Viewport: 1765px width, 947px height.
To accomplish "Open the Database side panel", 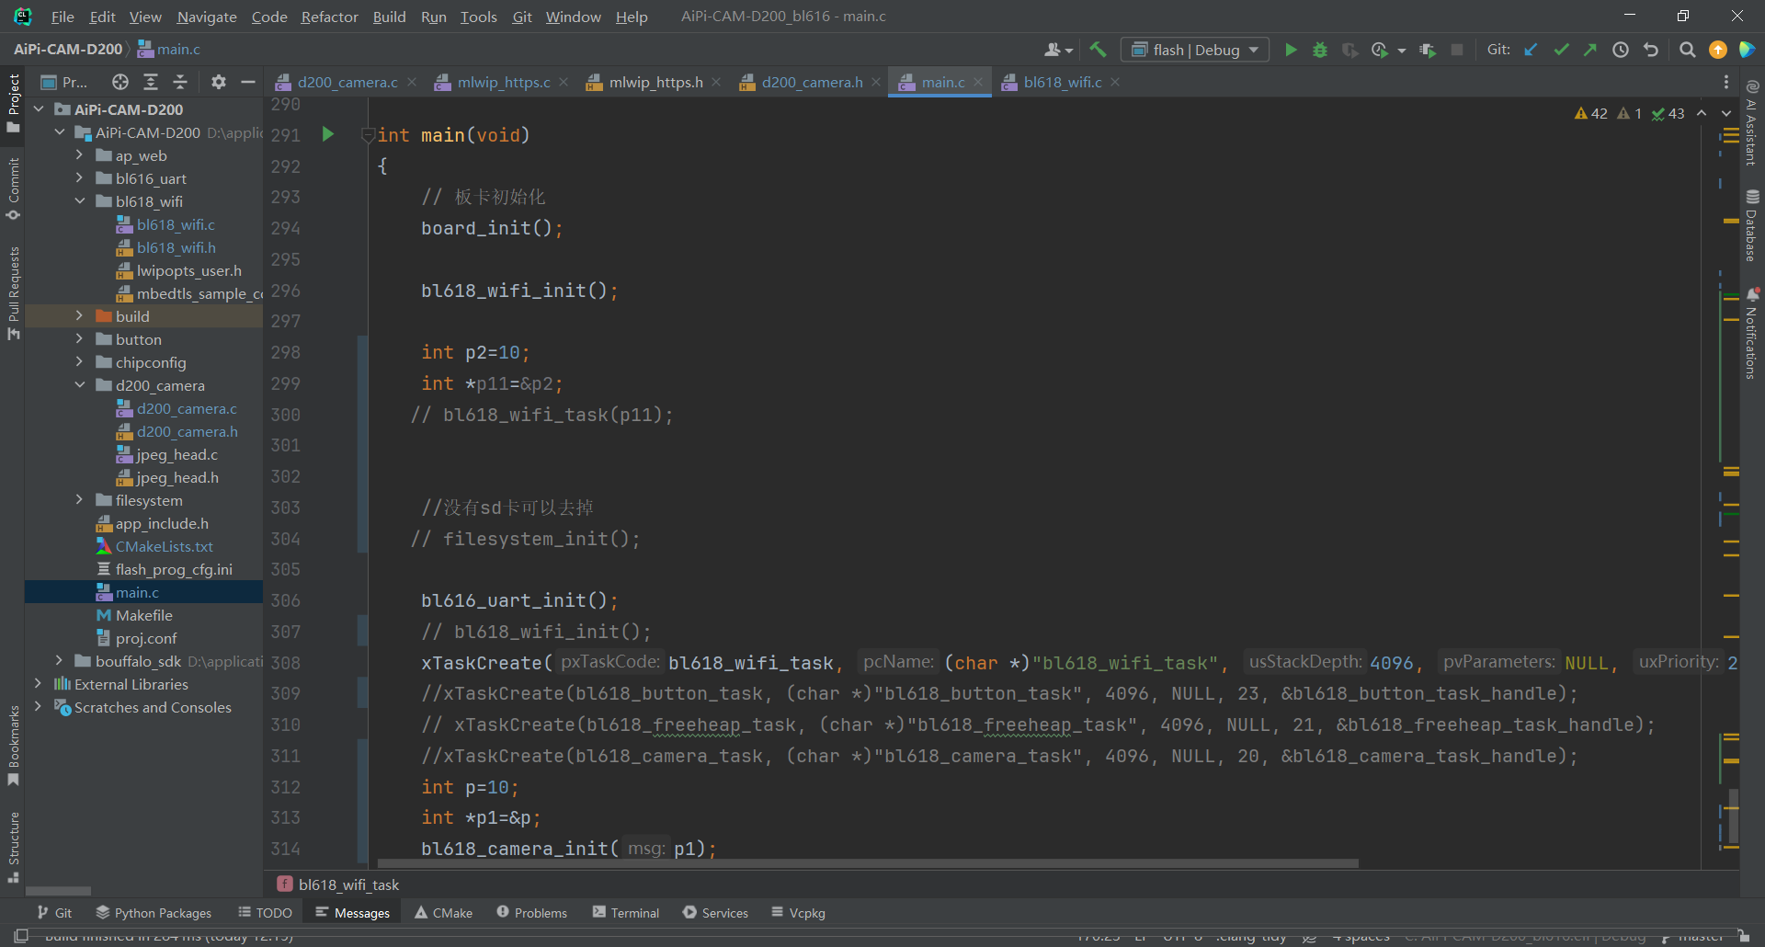I will coord(1752,225).
